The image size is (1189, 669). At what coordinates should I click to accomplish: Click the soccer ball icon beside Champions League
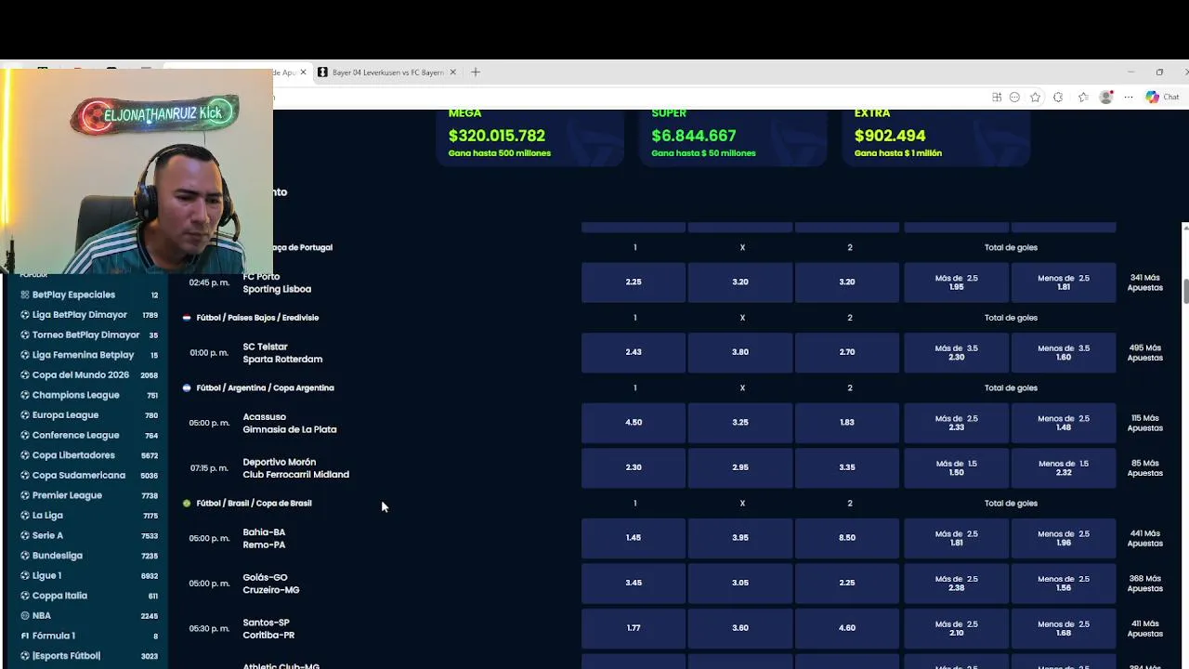click(x=25, y=395)
